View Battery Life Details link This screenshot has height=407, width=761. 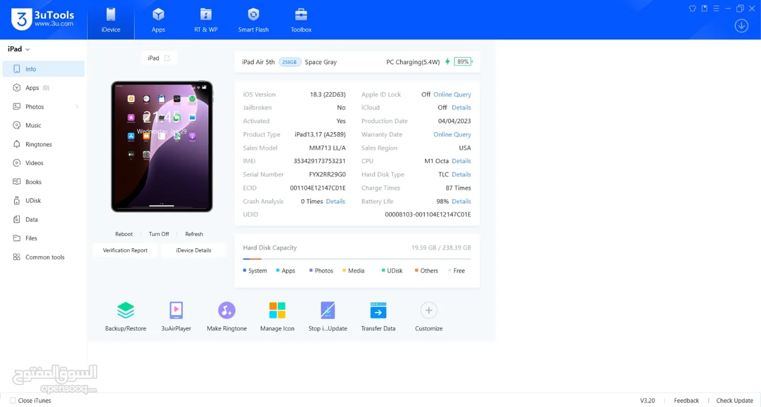click(x=461, y=201)
